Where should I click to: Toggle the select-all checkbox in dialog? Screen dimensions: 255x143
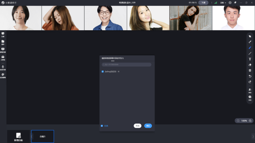(x=102, y=126)
